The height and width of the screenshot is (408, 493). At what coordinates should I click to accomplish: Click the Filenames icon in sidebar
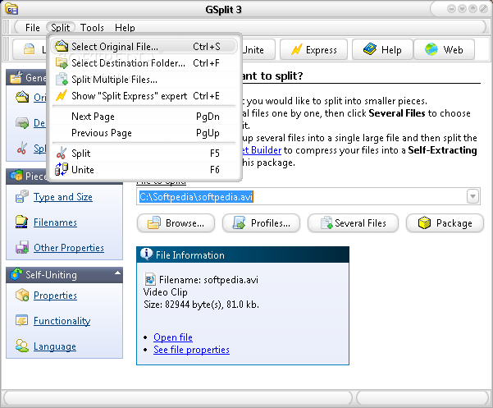[x=21, y=222]
